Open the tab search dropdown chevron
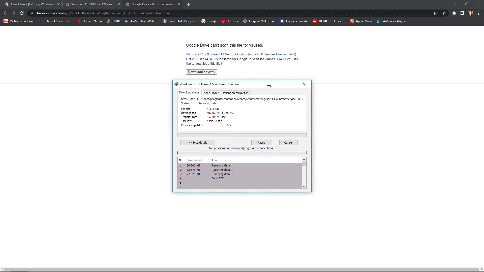 [x=443, y=4]
